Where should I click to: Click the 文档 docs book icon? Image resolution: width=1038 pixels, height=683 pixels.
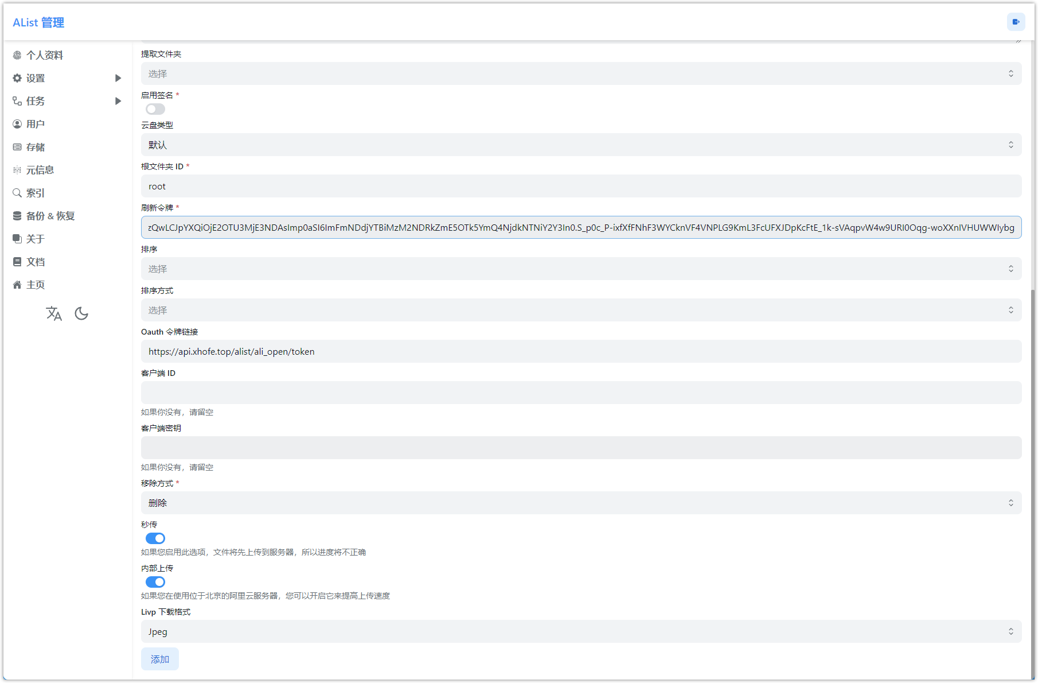[x=17, y=262]
